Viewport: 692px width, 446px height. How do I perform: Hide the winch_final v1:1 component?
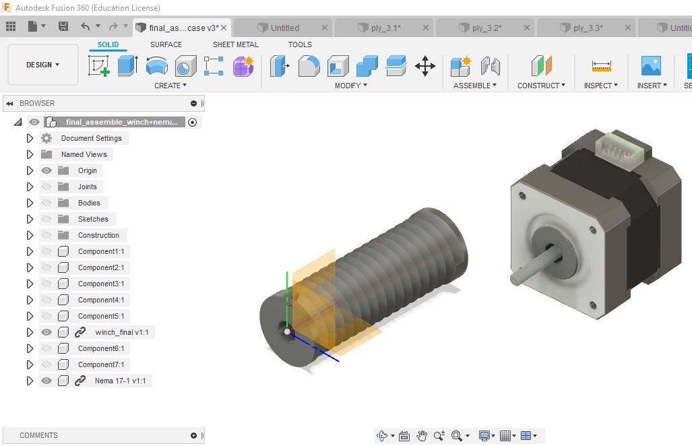[x=46, y=333]
